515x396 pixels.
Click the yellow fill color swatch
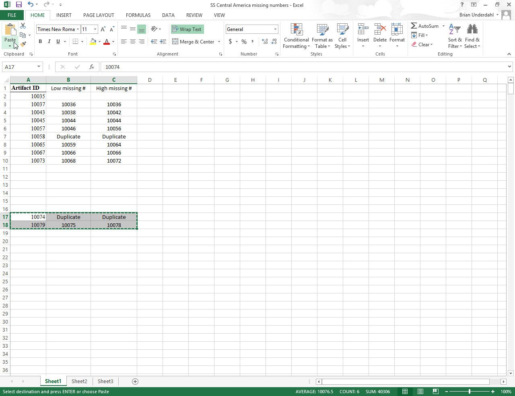click(93, 41)
